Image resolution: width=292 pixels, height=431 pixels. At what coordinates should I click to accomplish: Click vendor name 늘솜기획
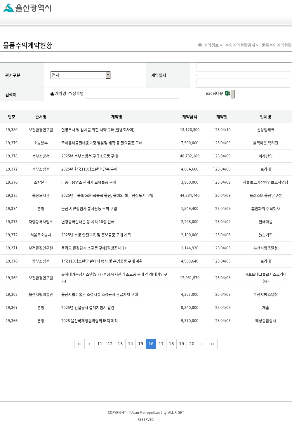(266, 235)
